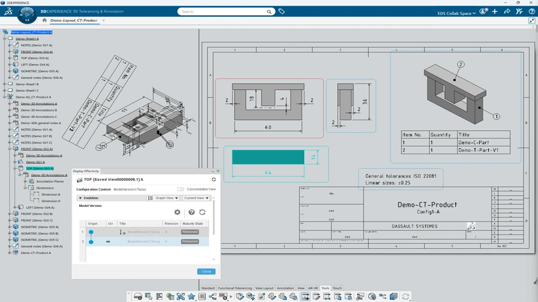Collapse TOP (Demo-SV3 A) node
This screenshot has height=302, width=538.
(x=15, y=168)
